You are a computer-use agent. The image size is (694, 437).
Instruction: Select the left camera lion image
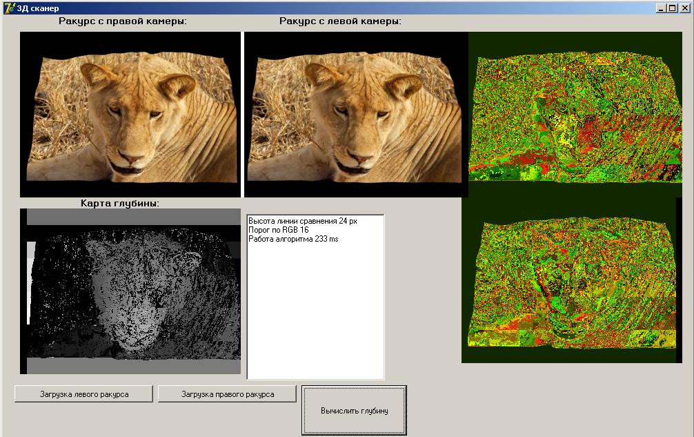coord(355,115)
